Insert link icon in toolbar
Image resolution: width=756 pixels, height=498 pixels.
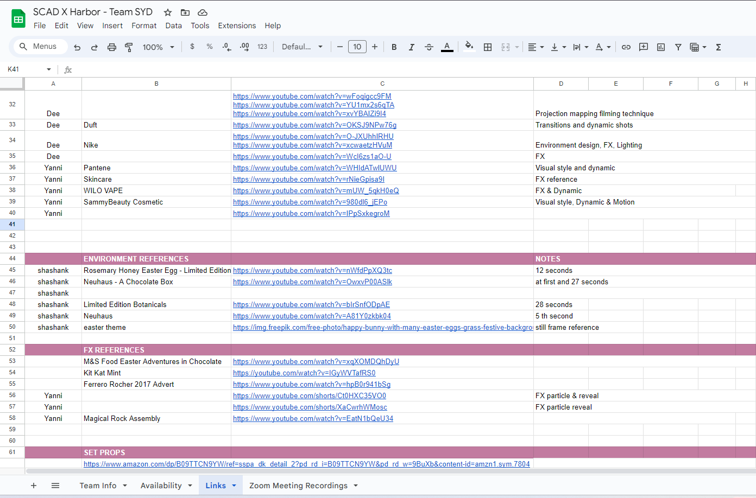click(x=626, y=47)
